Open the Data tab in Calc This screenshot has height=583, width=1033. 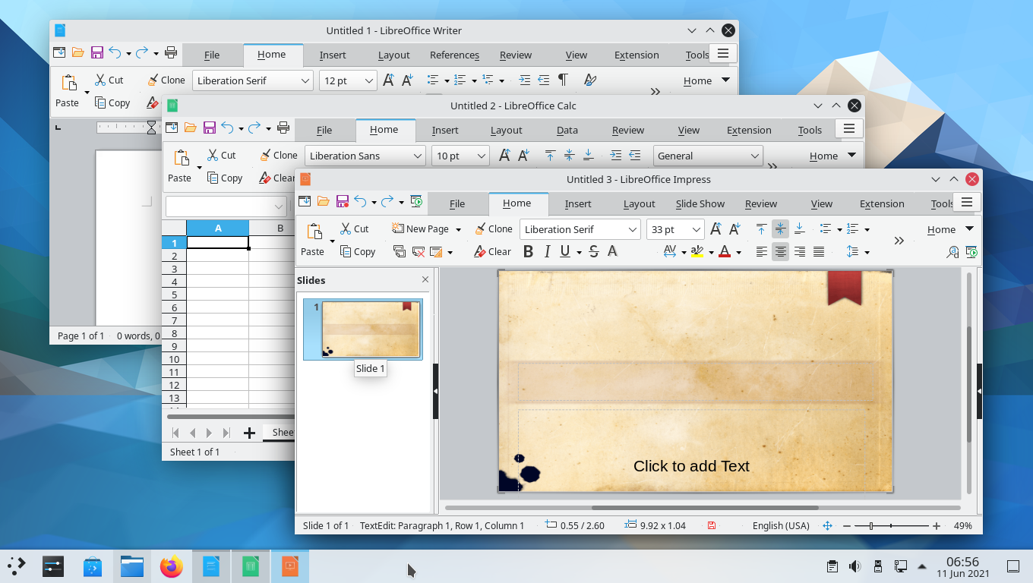click(x=567, y=130)
